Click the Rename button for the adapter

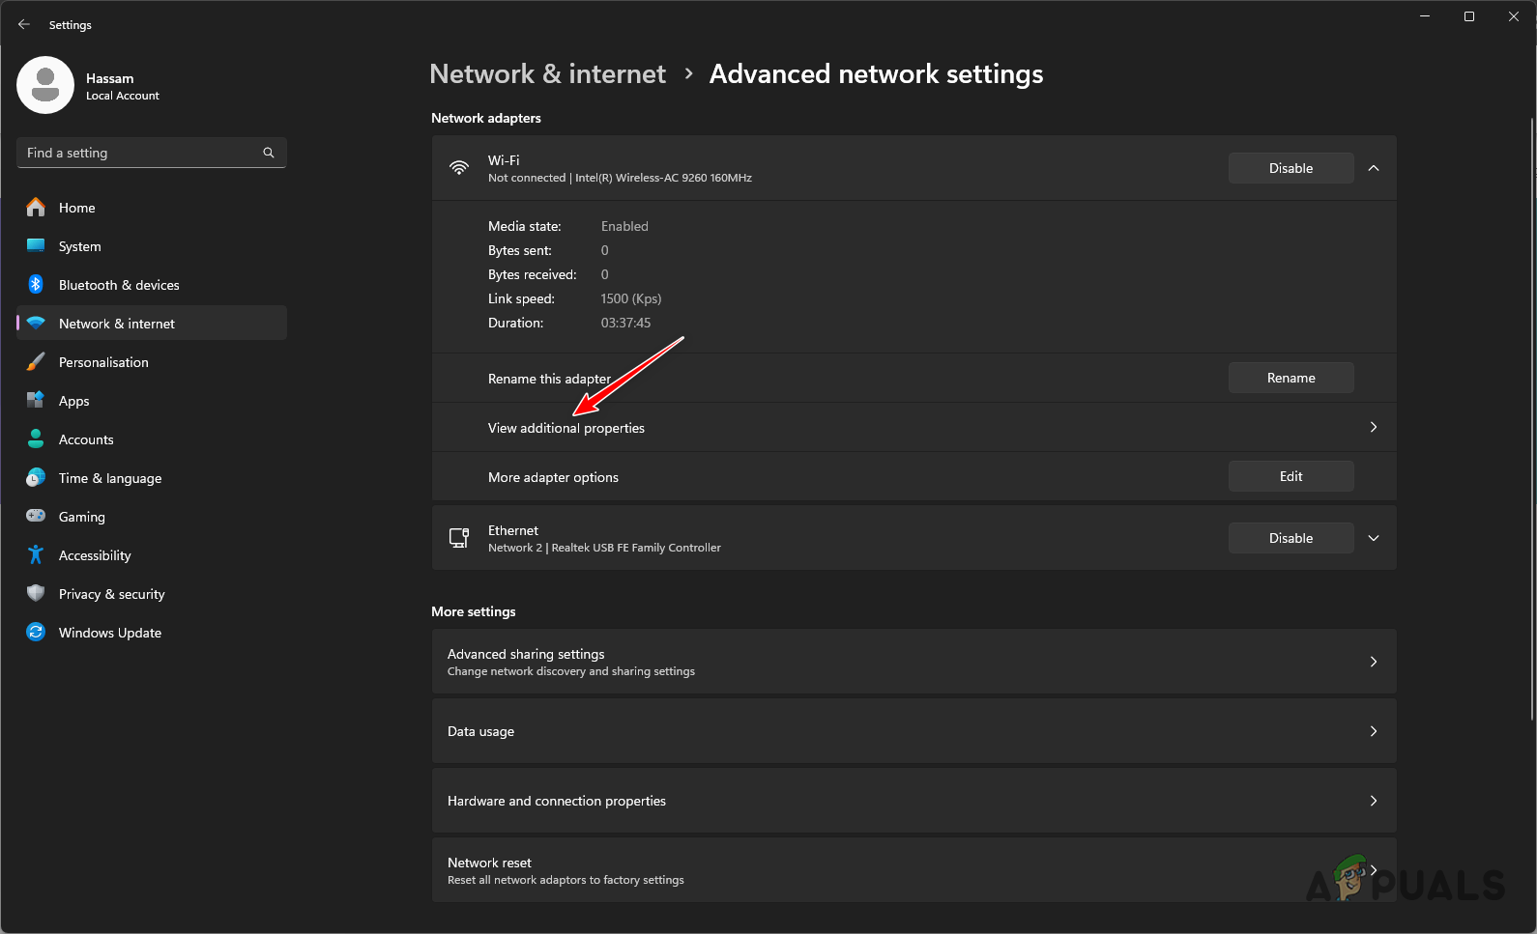(1290, 378)
